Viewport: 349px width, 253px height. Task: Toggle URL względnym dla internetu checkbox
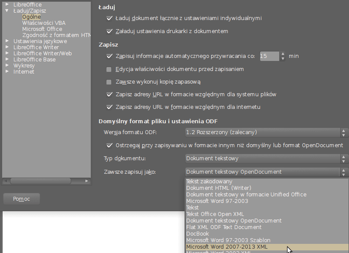109,107
